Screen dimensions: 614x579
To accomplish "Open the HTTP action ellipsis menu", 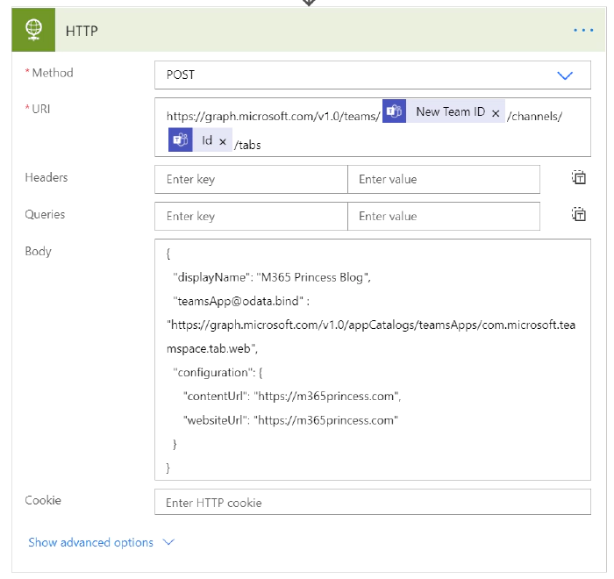I will click(x=583, y=30).
